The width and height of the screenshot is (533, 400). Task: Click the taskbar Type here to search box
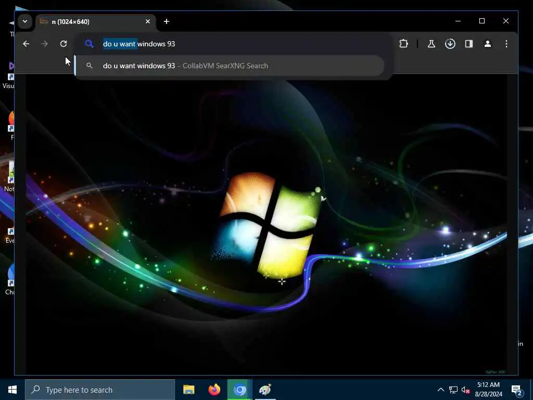(100, 390)
